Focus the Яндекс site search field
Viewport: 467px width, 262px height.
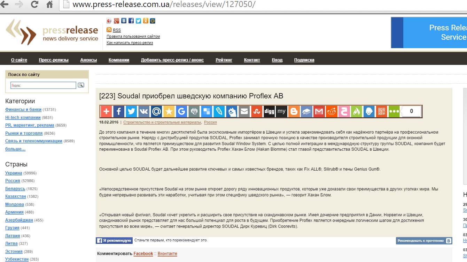click(x=43, y=85)
